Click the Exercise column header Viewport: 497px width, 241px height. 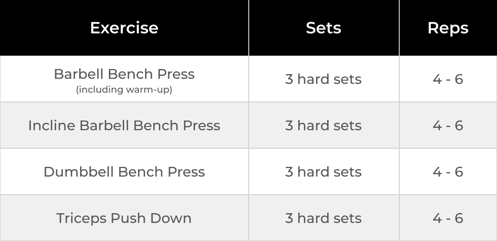click(x=124, y=28)
